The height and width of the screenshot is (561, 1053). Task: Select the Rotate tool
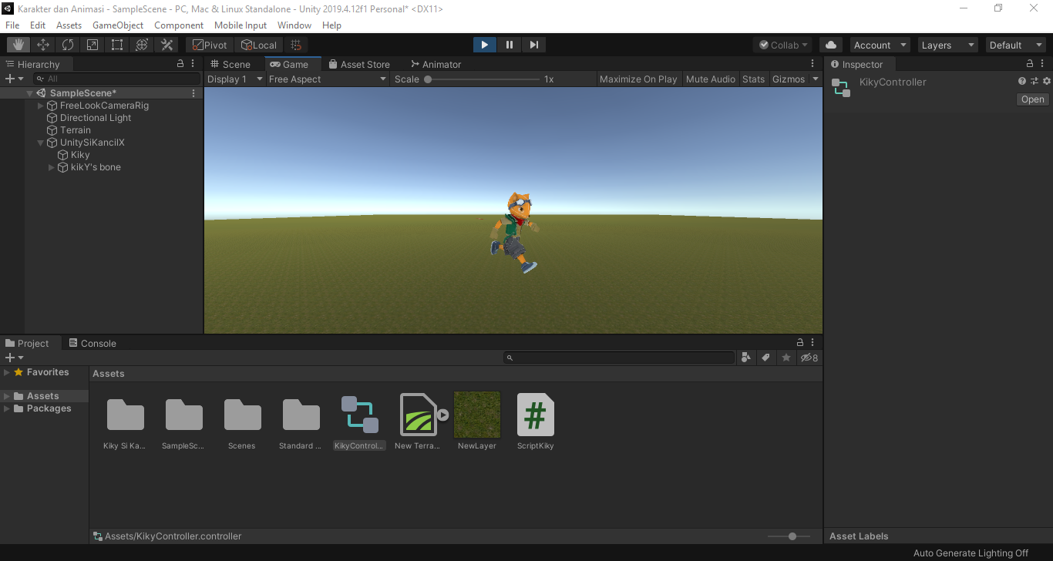click(x=68, y=45)
